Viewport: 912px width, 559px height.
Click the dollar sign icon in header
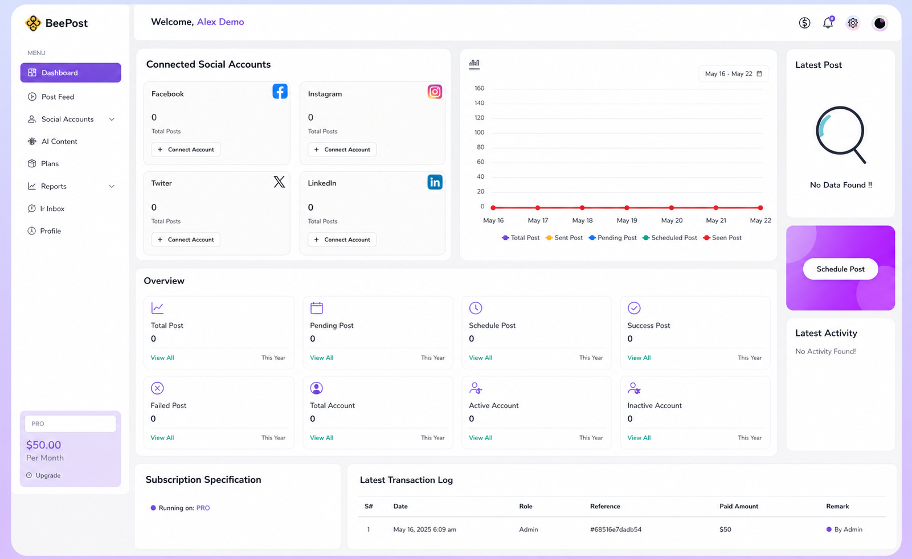(x=804, y=23)
